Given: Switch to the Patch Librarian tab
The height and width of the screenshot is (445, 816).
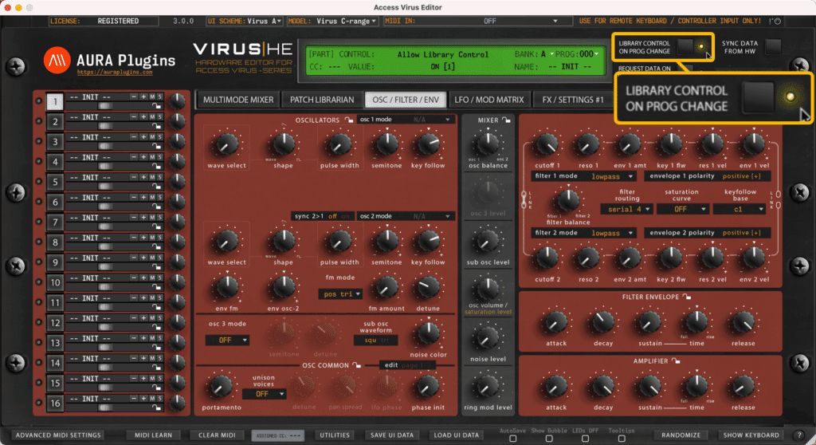Looking at the screenshot, I should tap(322, 100).
